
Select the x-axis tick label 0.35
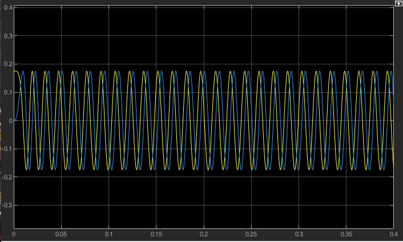(346, 234)
